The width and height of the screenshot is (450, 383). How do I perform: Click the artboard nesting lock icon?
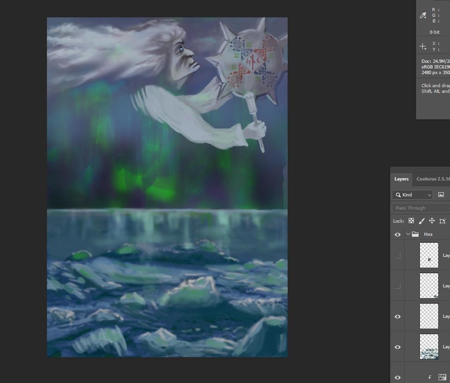[x=442, y=221]
